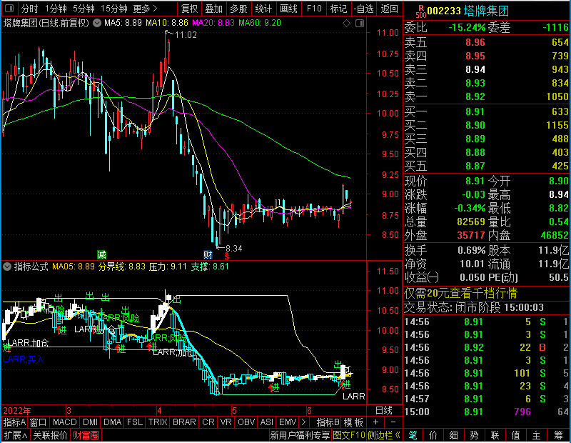The width and height of the screenshot is (571, 443).
Task: Open the 指标公式 indicator dropdown arrow
Action: point(7,267)
